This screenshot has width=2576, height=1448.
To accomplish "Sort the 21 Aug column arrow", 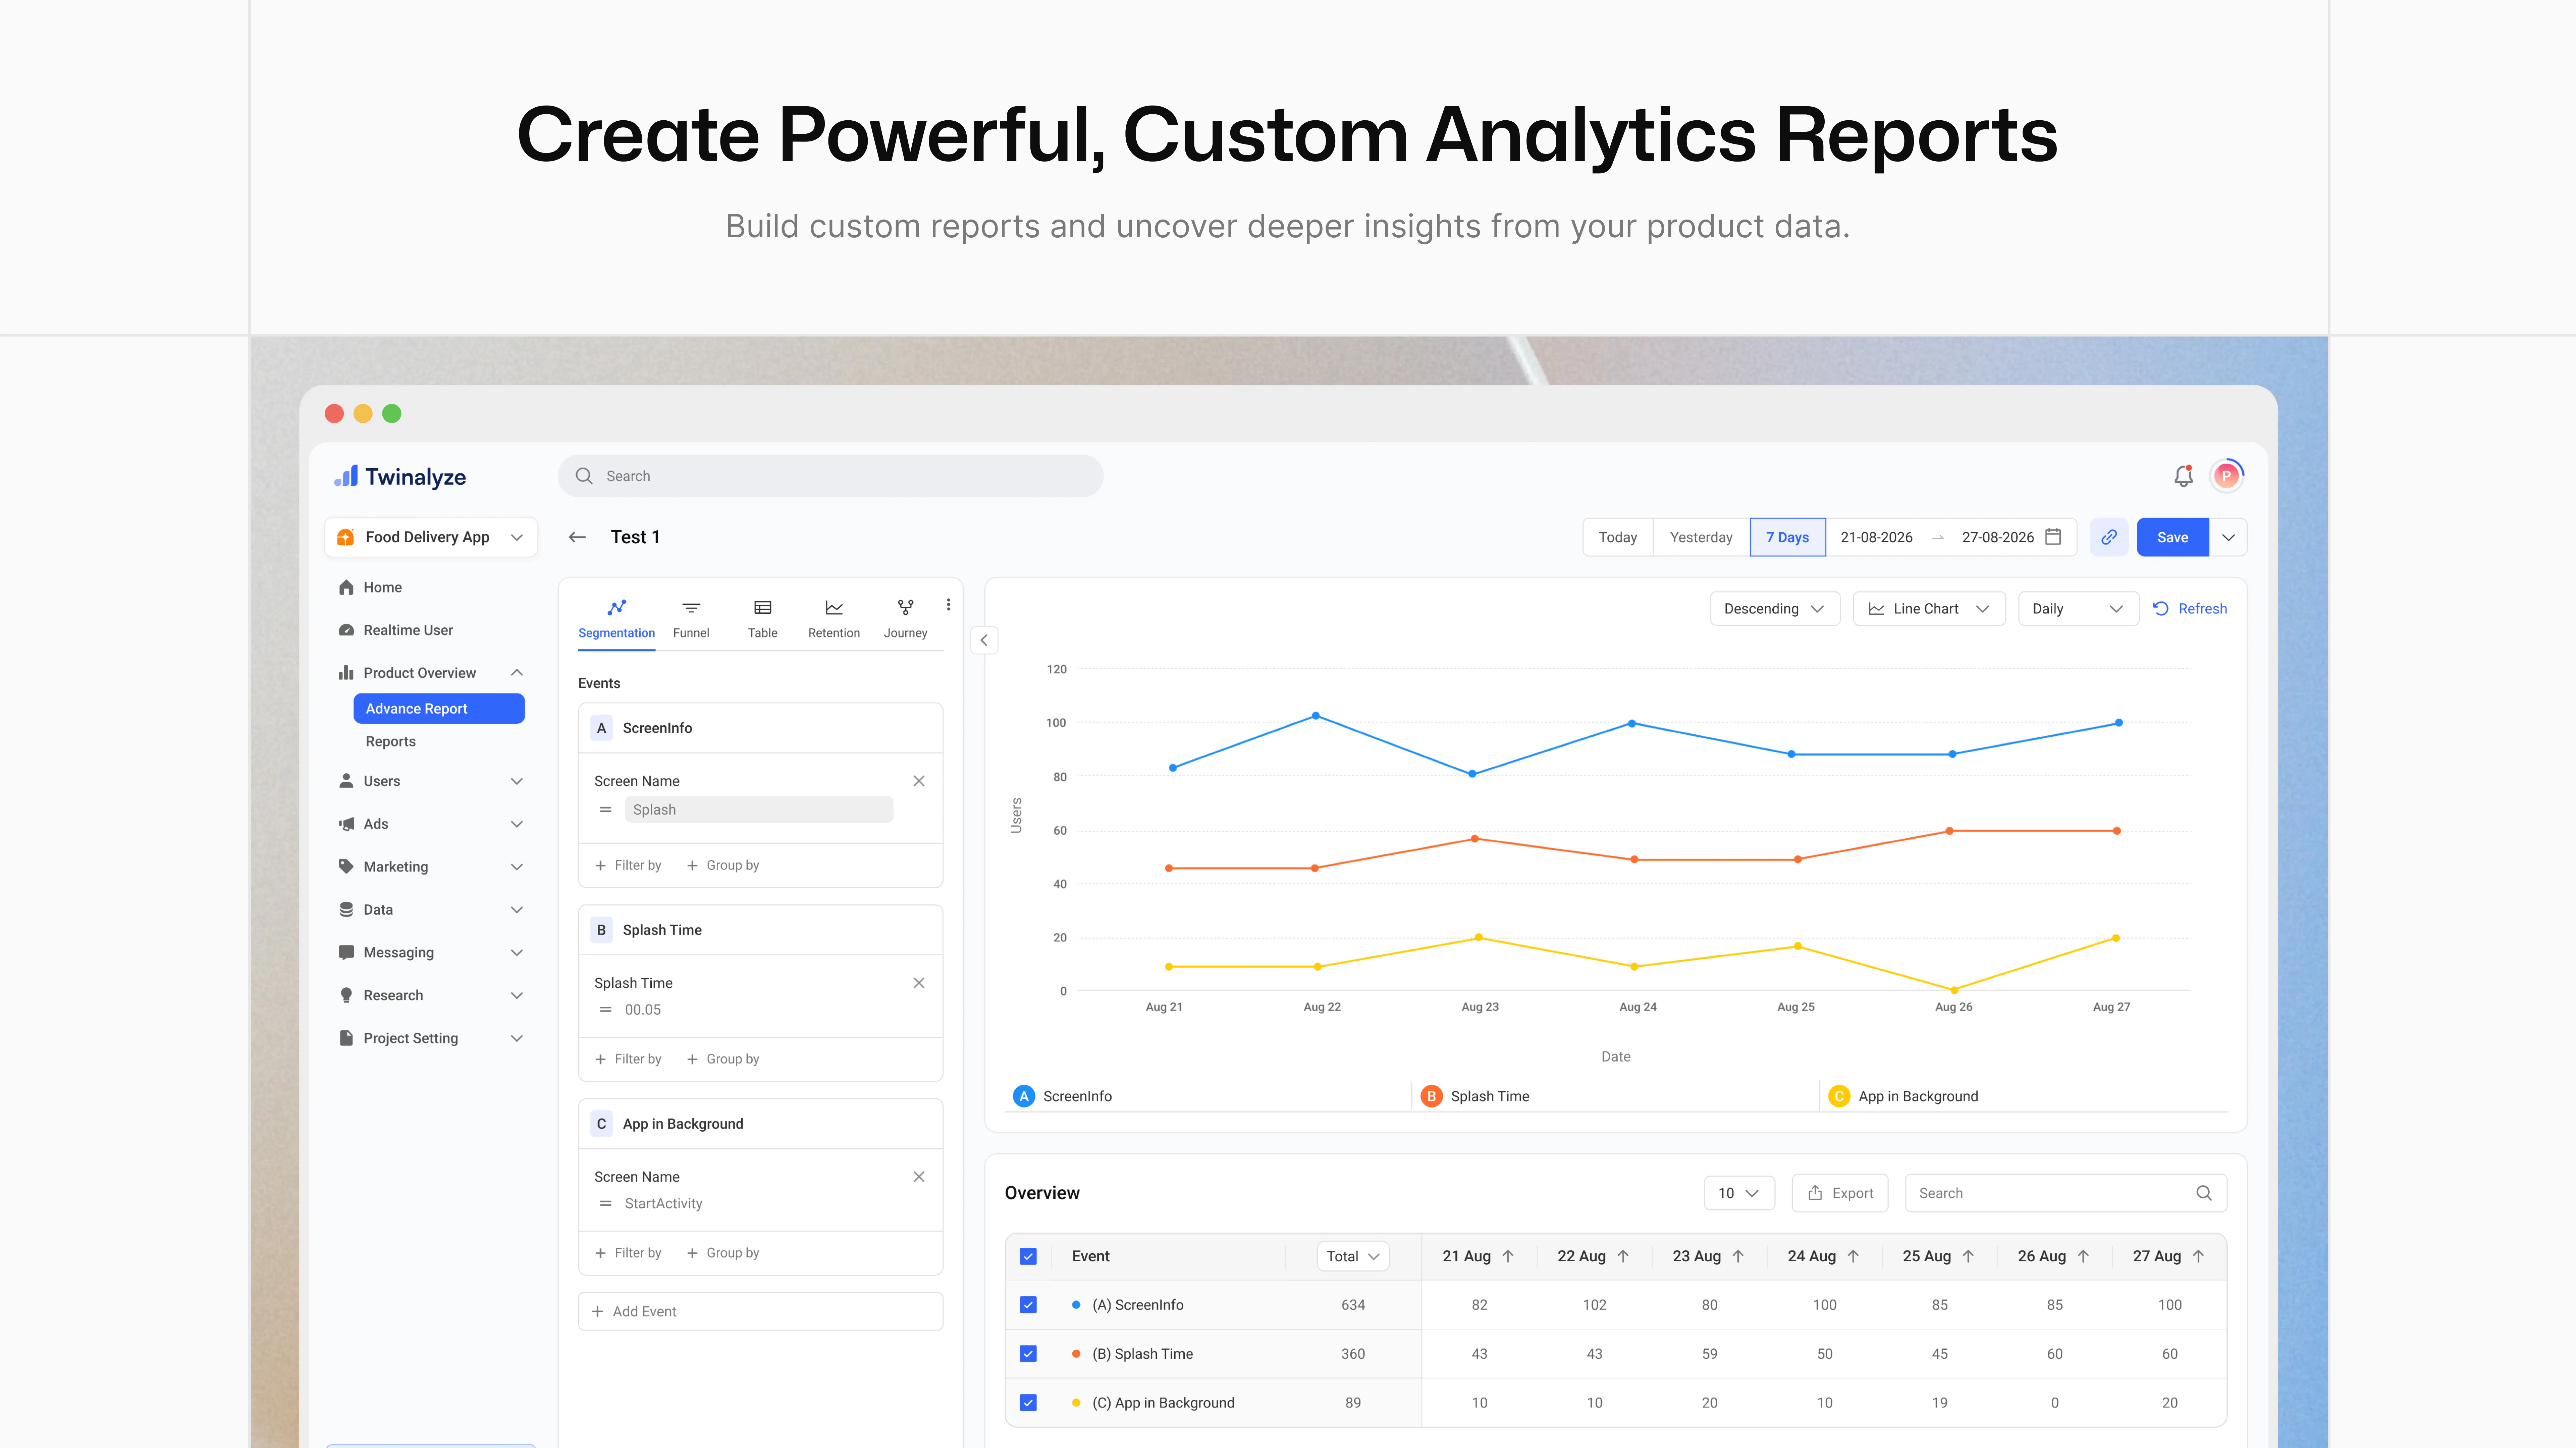I will click(x=1508, y=1256).
